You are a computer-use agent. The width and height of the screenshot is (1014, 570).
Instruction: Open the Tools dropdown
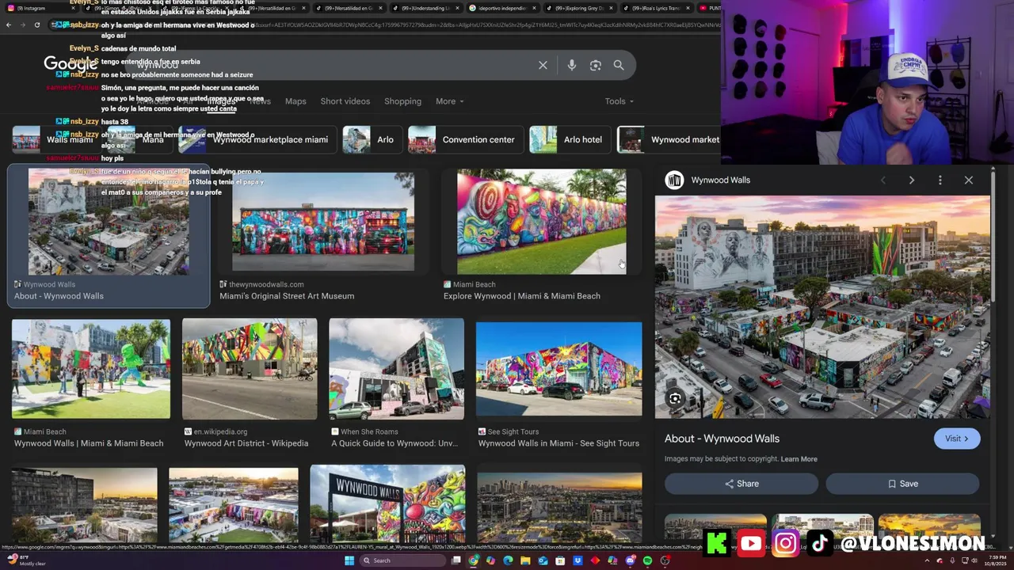point(619,101)
